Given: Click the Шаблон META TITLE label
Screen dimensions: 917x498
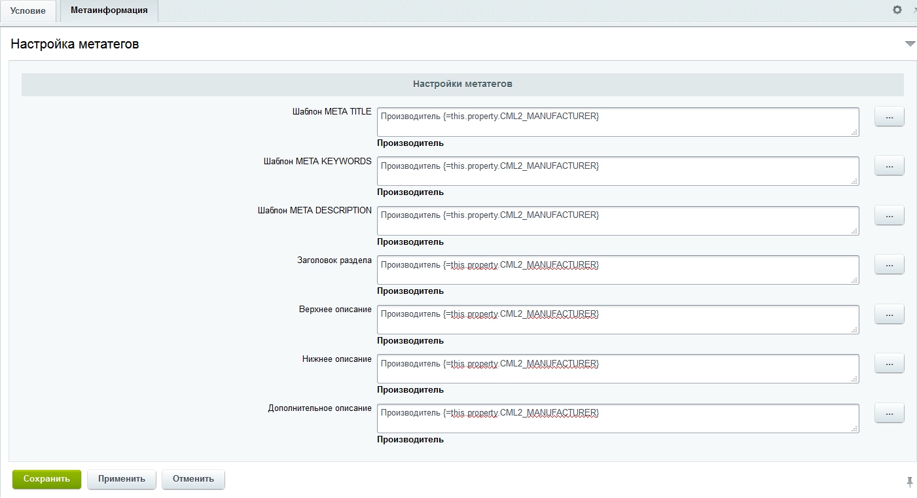Looking at the screenshot, I should 332,112.
